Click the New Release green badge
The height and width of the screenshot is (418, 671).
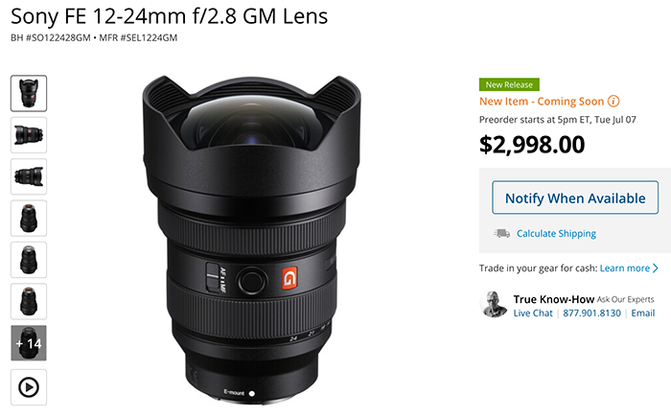click(x=509, y=84)
